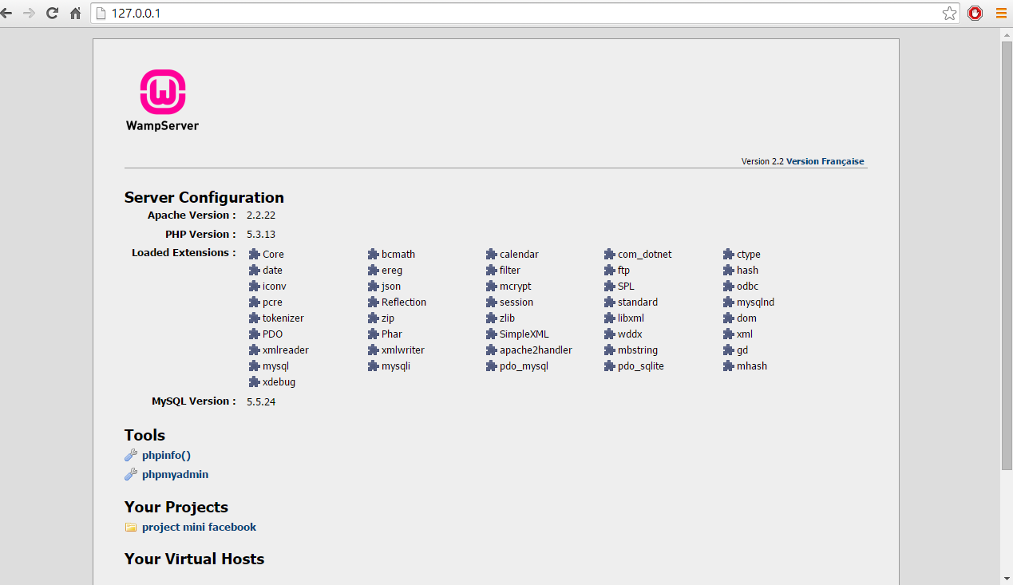Open the Chrome menu hamburger icon

(1001, 13)
